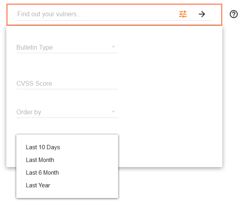
Task: Expand the Order by dropdown arrow
Action: [x=113, y=112]
